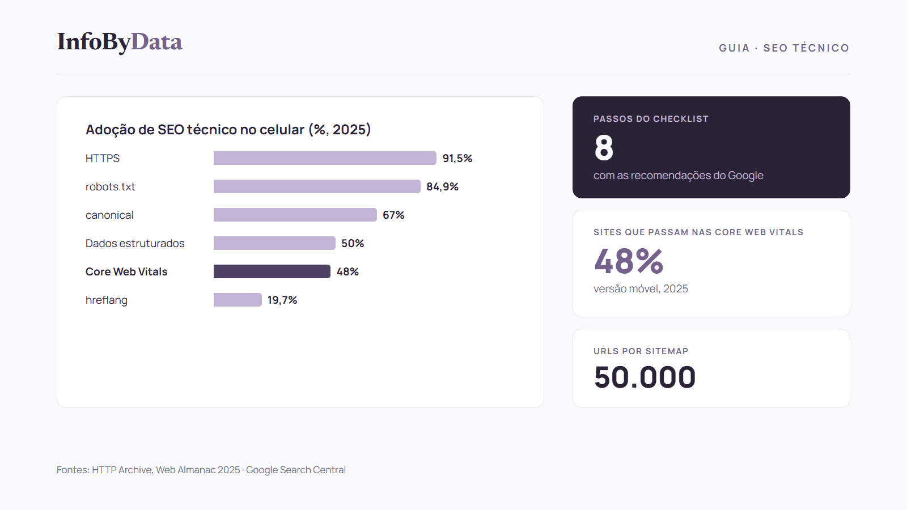The width and height of the screenshot is (907, 510).
Task: Click the 50.000 URLs por sitemap figure
Action: point(645,377)
